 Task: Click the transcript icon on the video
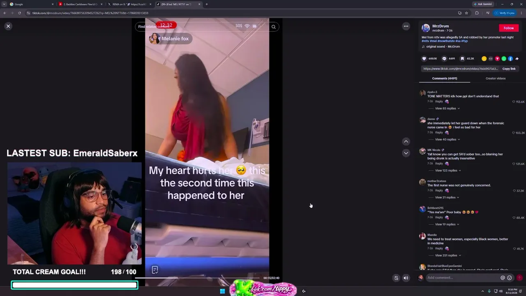click(155, 270)
